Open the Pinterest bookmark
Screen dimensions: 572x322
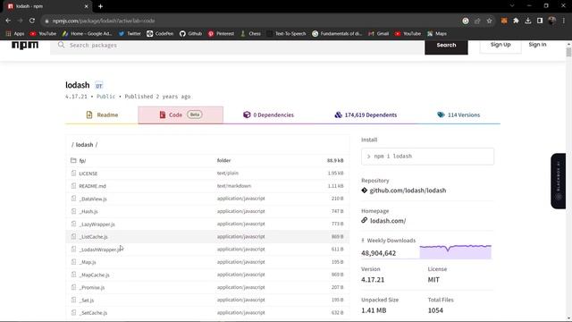pos(221,34)
